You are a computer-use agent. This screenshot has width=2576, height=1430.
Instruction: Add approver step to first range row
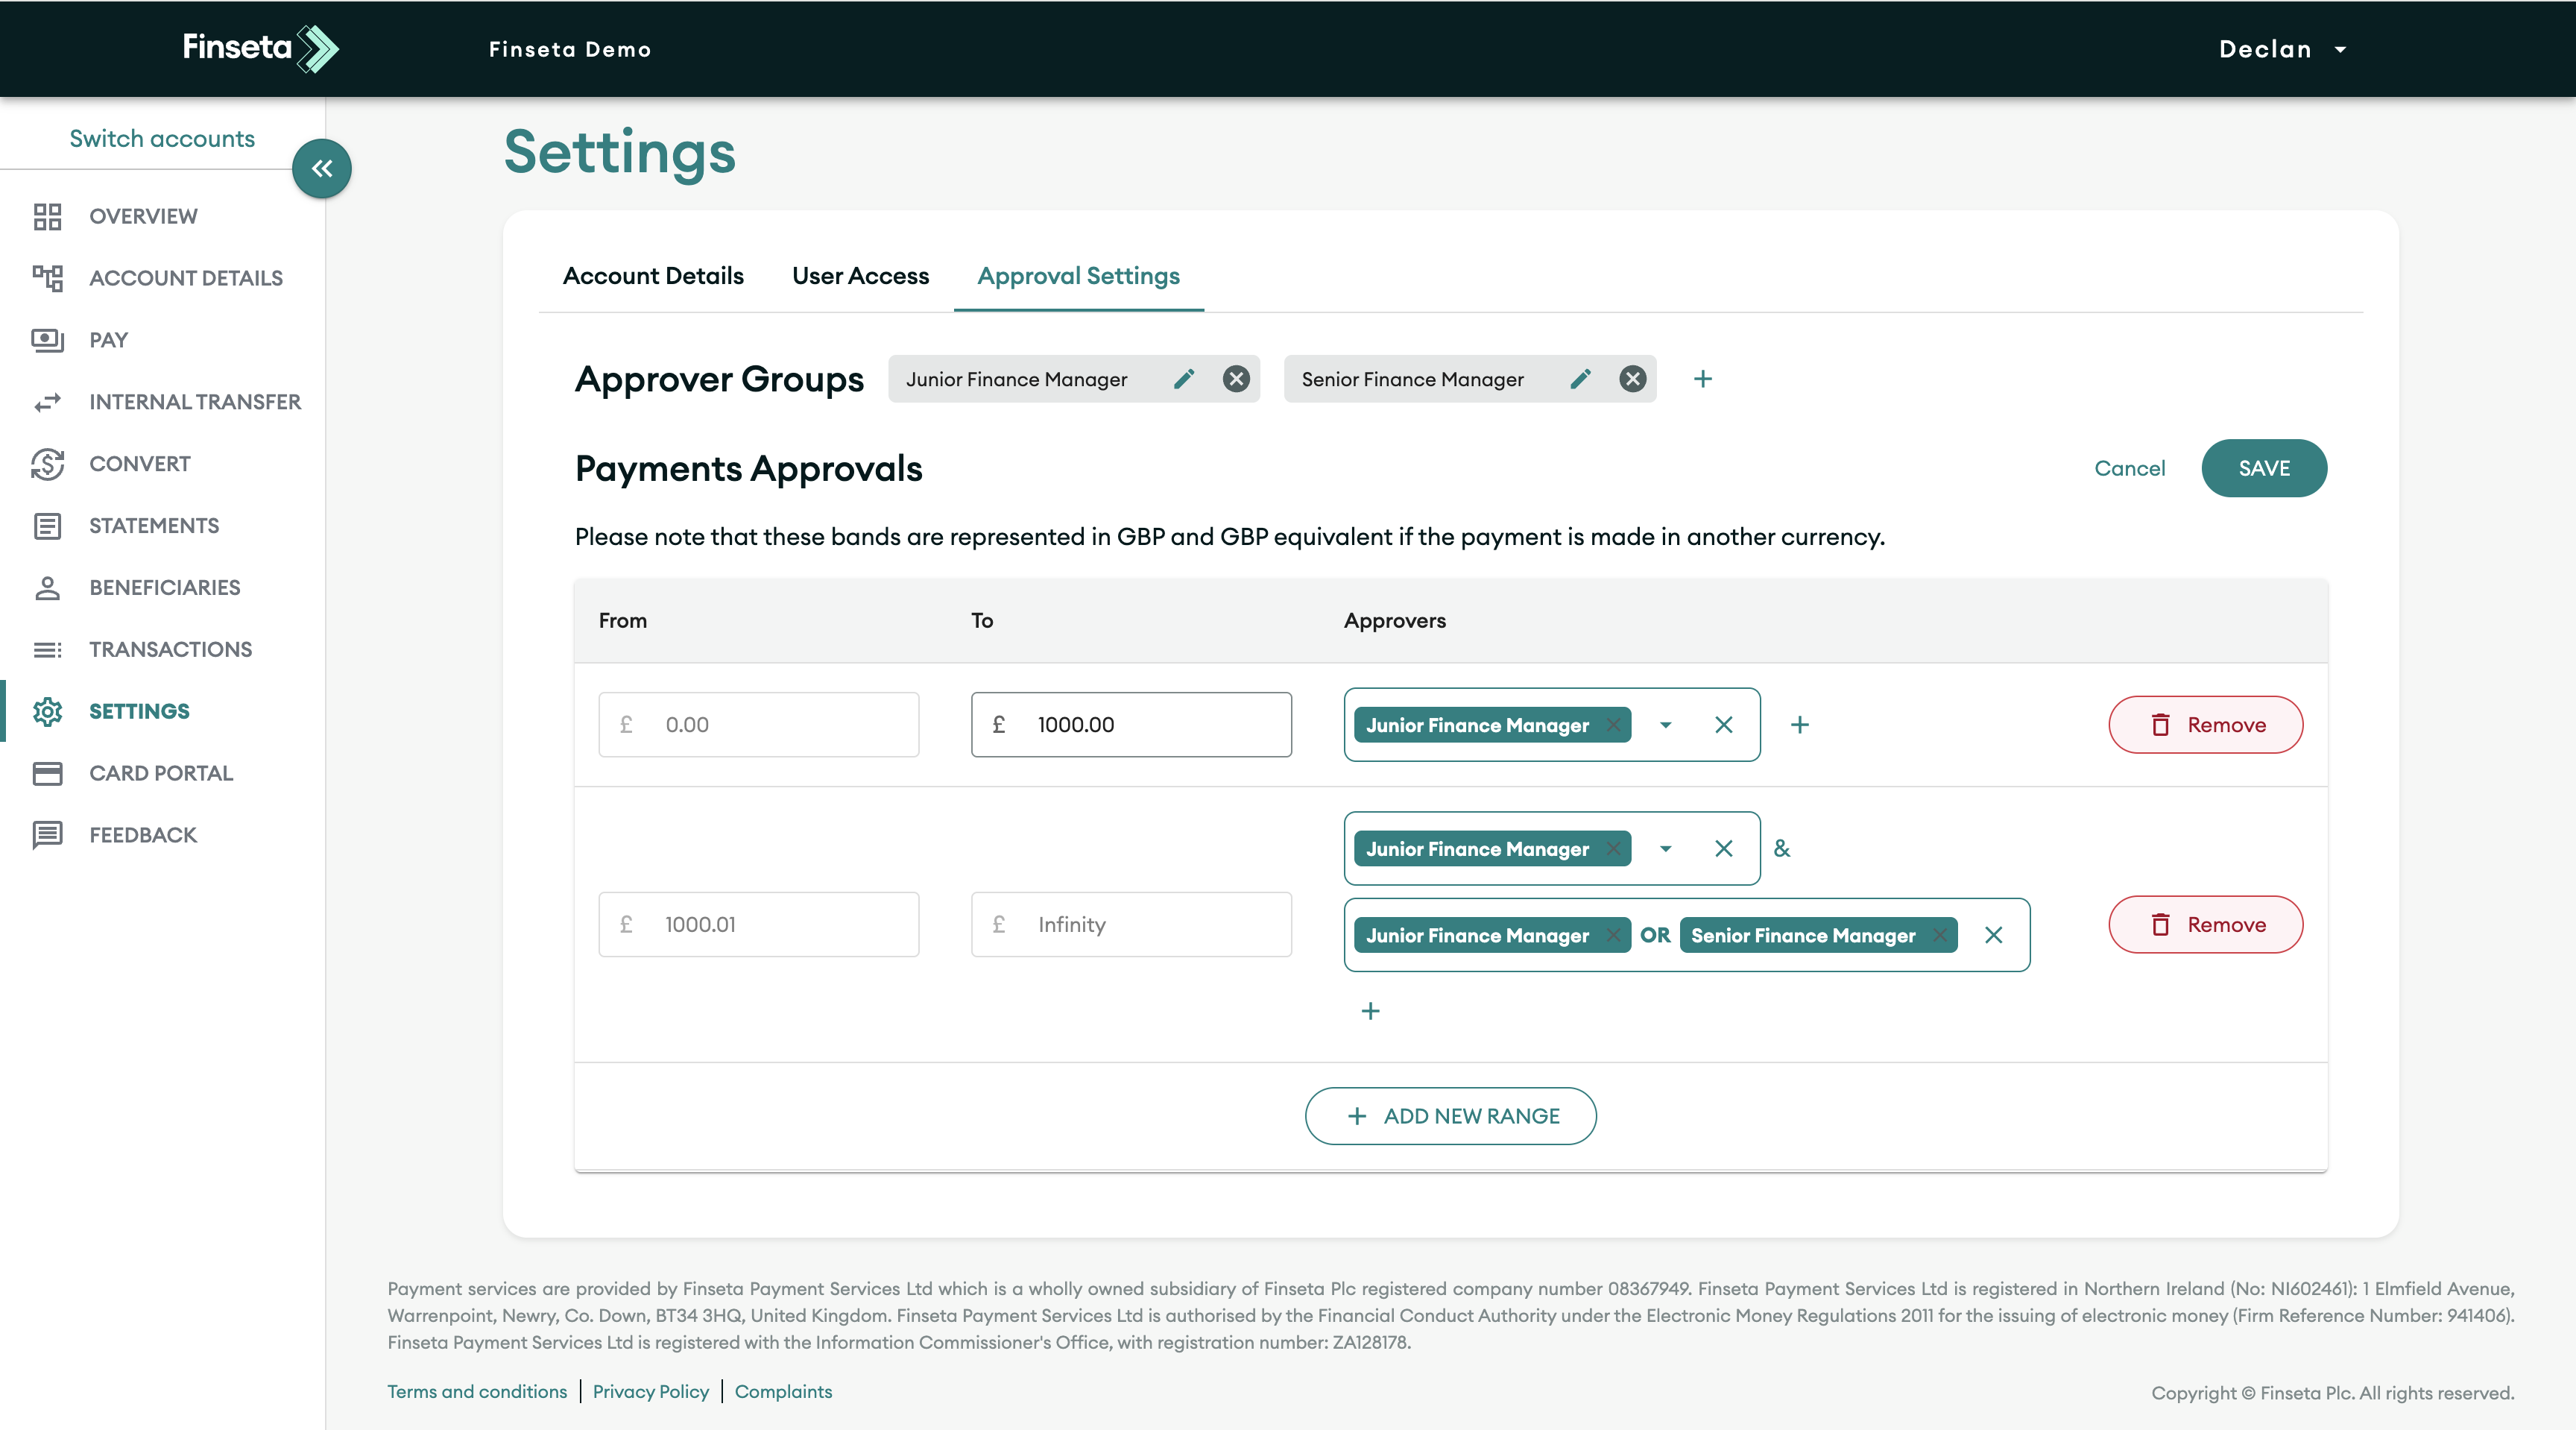click(1799, 725)
